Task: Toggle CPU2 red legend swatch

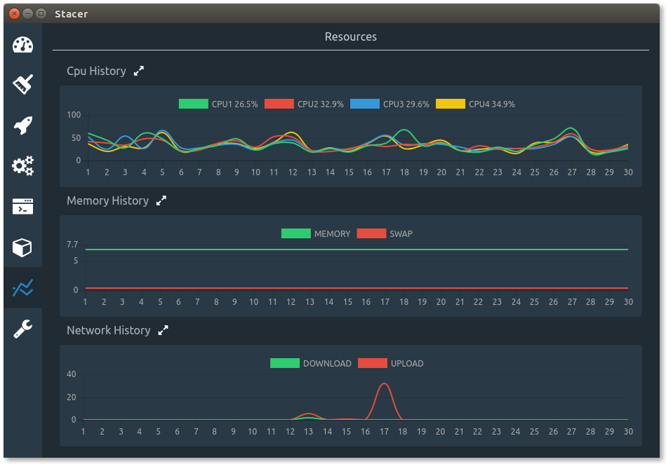Action: (279, 104)
